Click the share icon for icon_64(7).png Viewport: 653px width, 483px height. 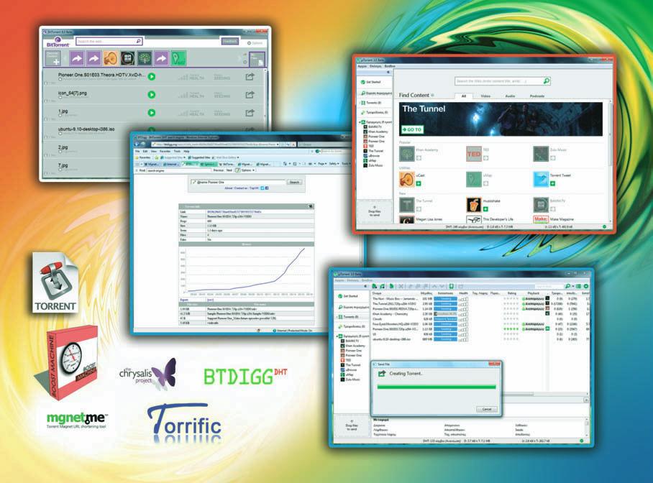tap(250, 94)
